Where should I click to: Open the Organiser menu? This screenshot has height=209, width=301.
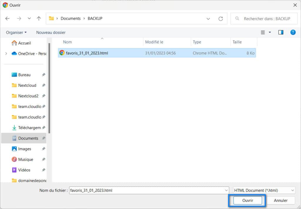click(16, 32)
